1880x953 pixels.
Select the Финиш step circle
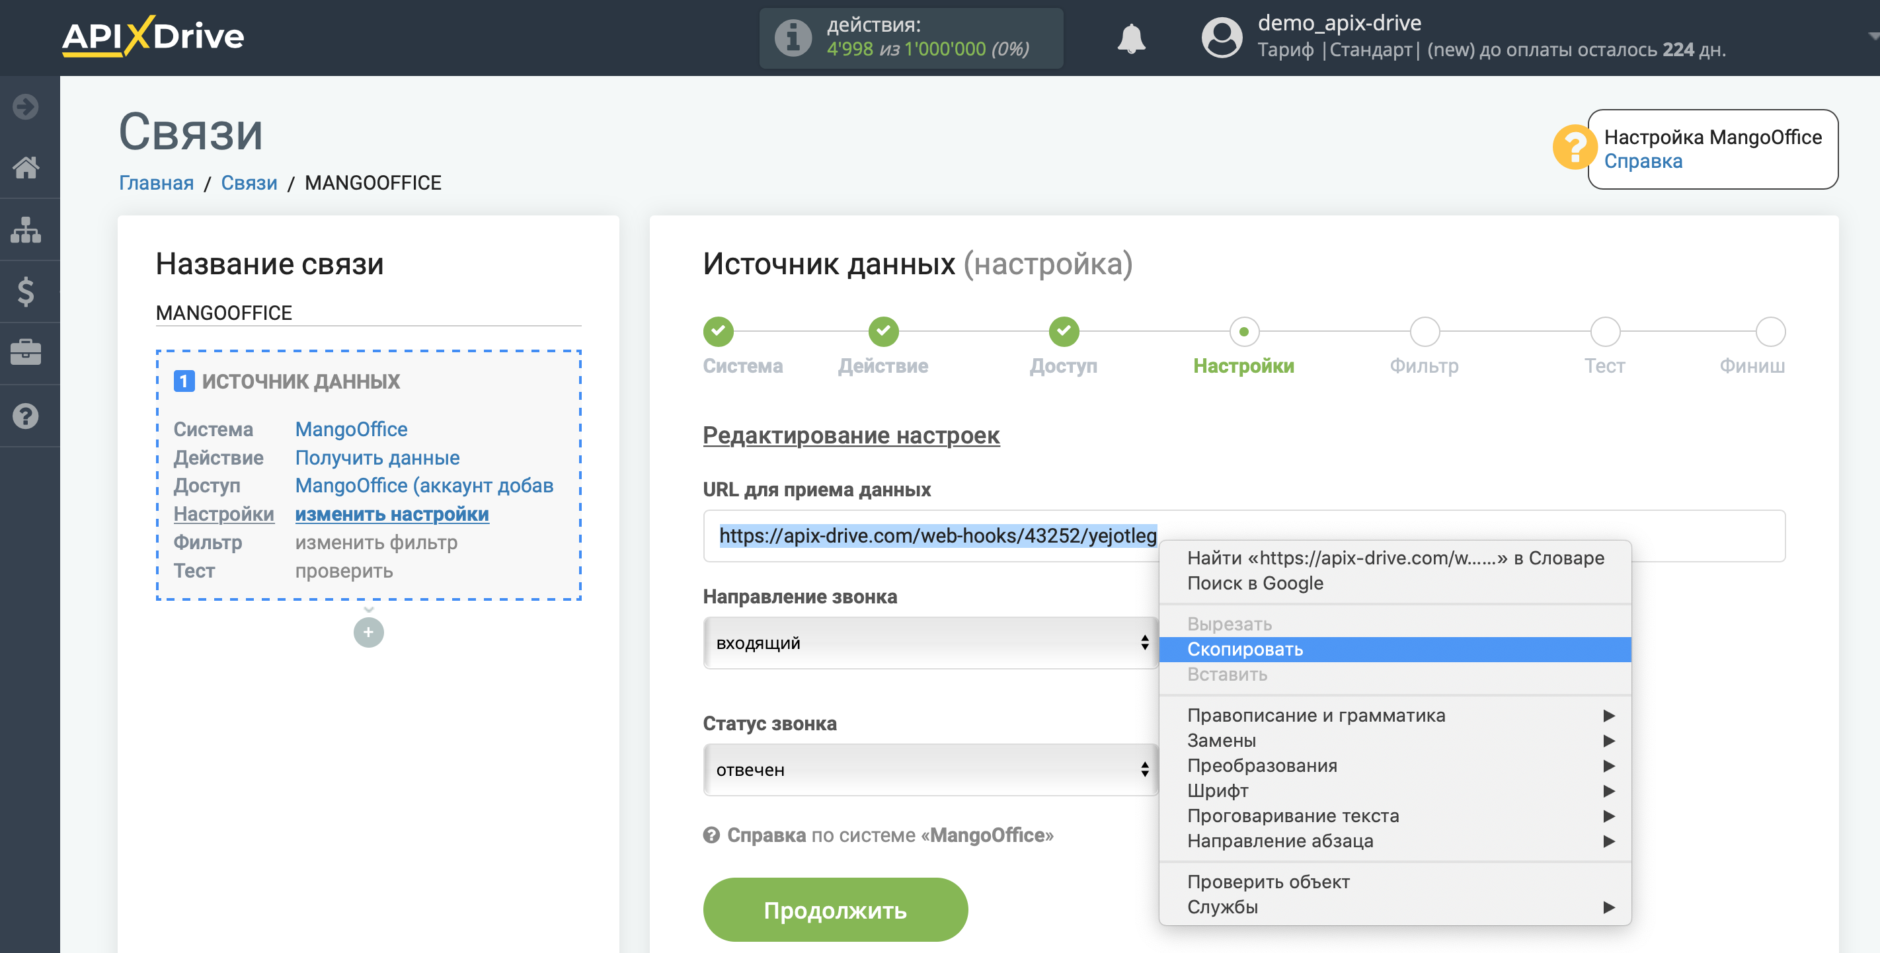pyautogui.click(x=1770, y=331)
